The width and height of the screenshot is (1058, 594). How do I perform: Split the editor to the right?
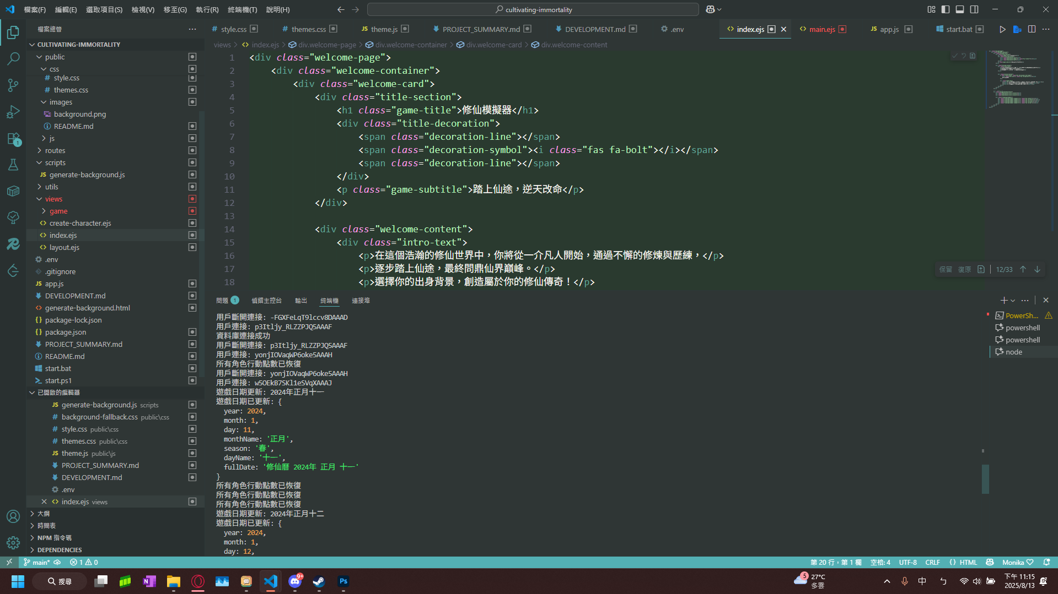click(x=1032, y=29)
